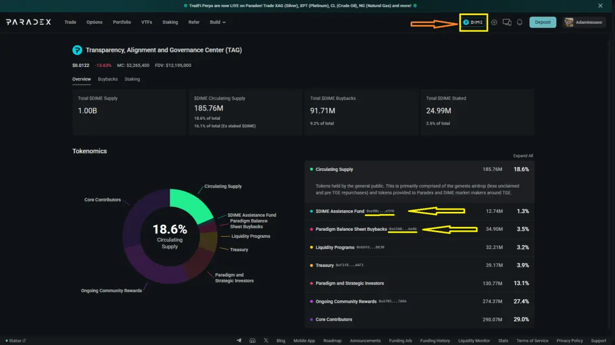This screenshot has height=345, width=615.
Task: Click the Ongoing Community Rewards chart label
Action: (111, 291)
